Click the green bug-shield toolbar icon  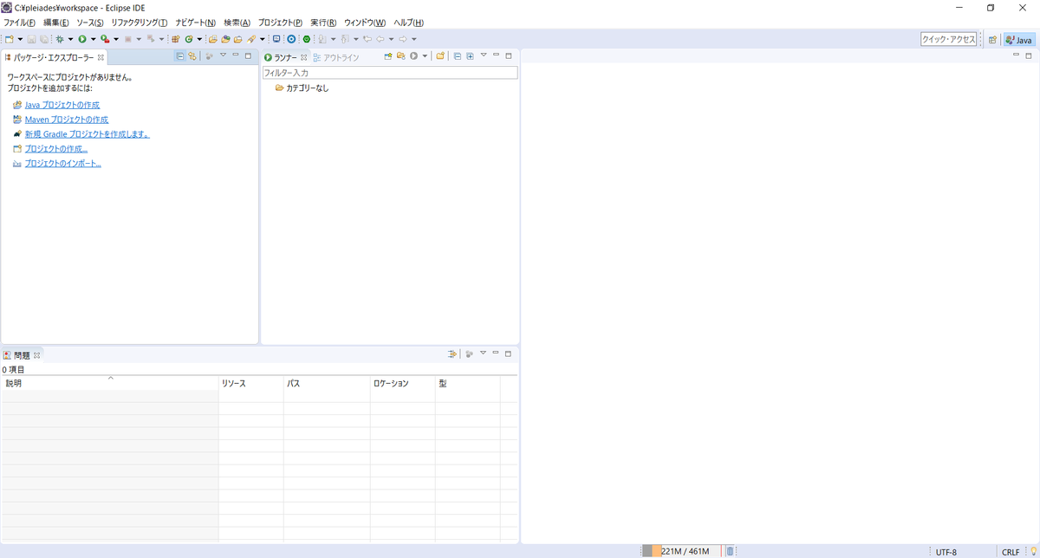point(307,39)
